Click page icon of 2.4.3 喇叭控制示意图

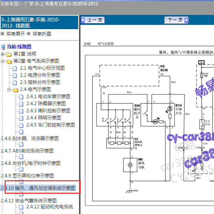pyautogui.click(x=21, y=111)
